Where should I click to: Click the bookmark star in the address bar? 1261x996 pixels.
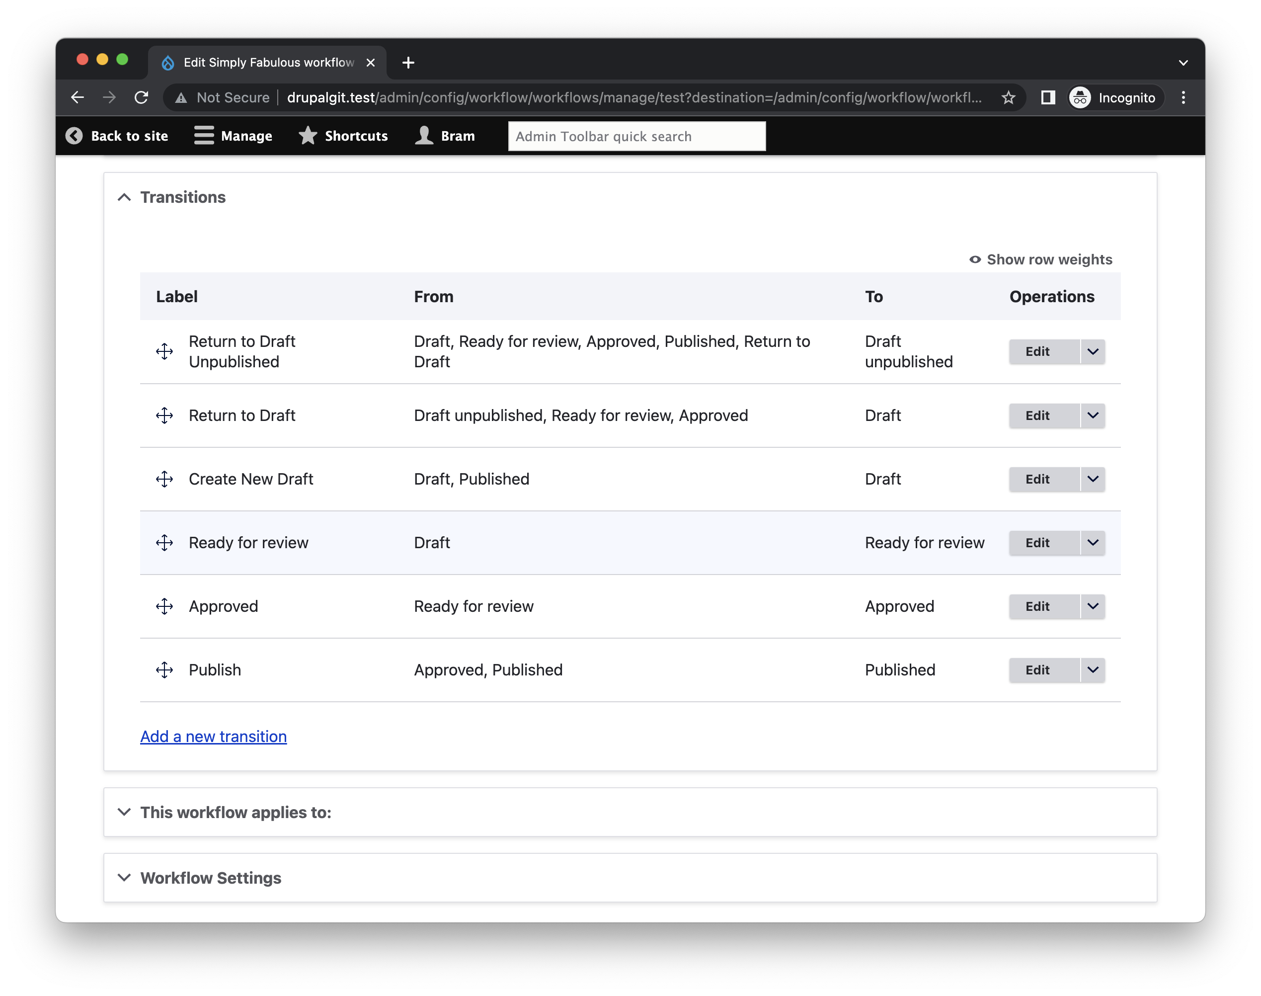pos(1008,97)
